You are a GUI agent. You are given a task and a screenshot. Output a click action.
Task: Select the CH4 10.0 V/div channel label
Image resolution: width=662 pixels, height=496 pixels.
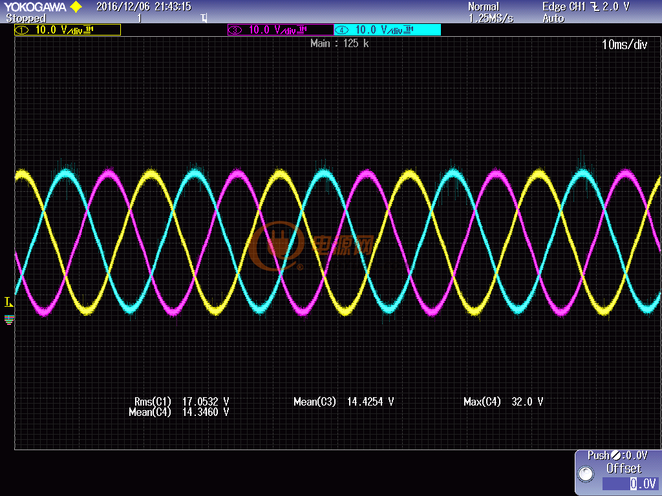tap(388, 30)
